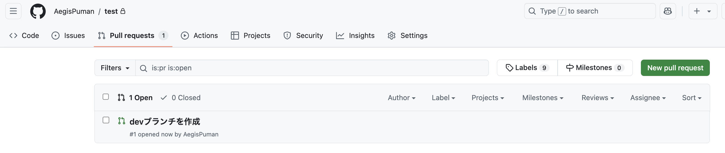Click the open pull request icon beside devブランチを作成
The image size is (725, 153).
tap(121, 121)
